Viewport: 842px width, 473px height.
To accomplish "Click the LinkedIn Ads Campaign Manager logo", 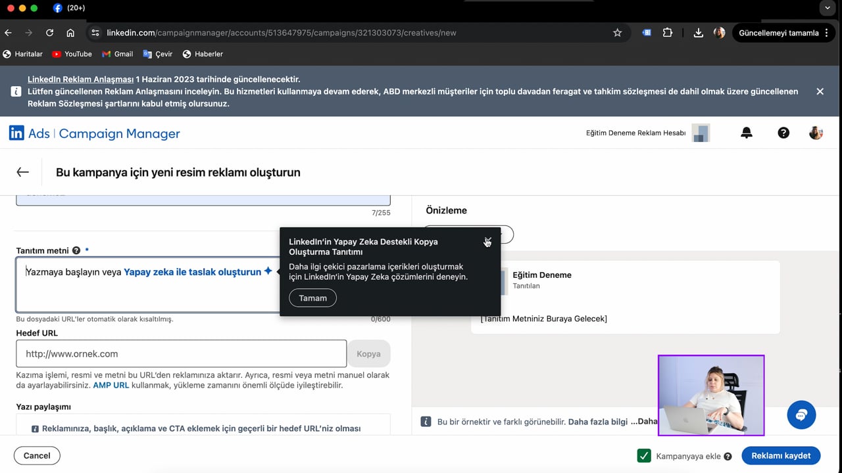I will (94, 133).
